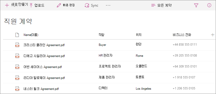Image resolution: width=216 pixels, height=94 pixels.
Task: Click phone number +39 205 555 0108
Action: 185,56
